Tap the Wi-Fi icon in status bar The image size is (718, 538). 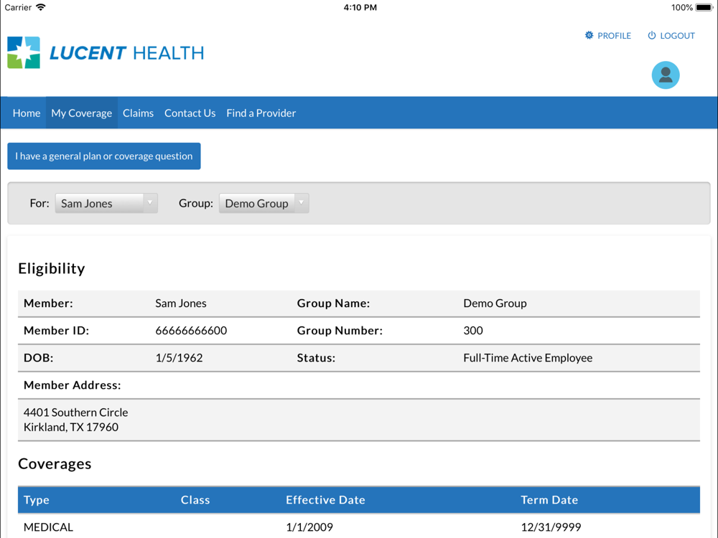click(x=41, y=7)
